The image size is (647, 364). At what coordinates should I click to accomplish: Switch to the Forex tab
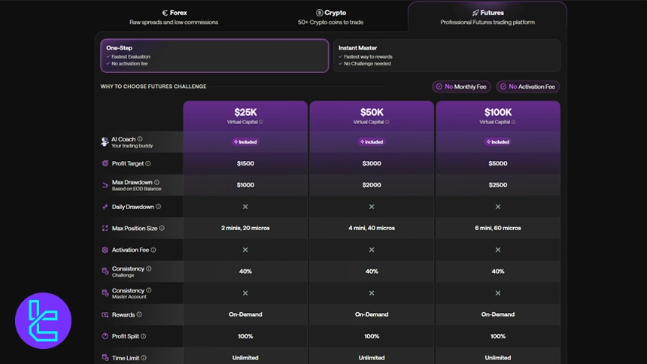[x=174, y=17]
